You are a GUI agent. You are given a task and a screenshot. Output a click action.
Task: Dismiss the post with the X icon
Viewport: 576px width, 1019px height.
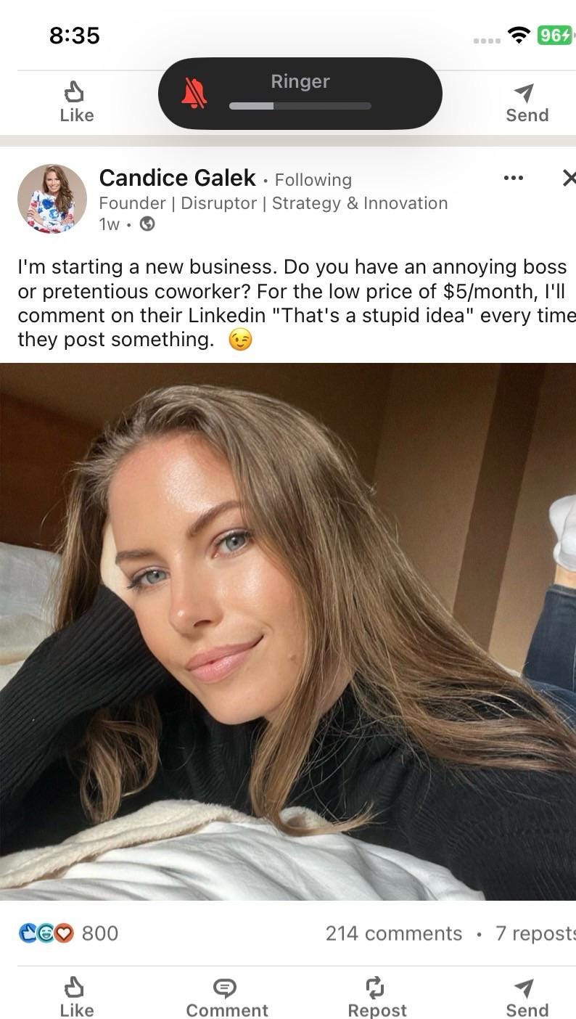click(569, 178)
